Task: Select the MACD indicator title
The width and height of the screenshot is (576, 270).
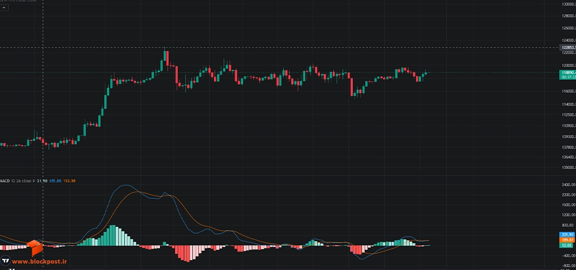Action: (4, 181)
